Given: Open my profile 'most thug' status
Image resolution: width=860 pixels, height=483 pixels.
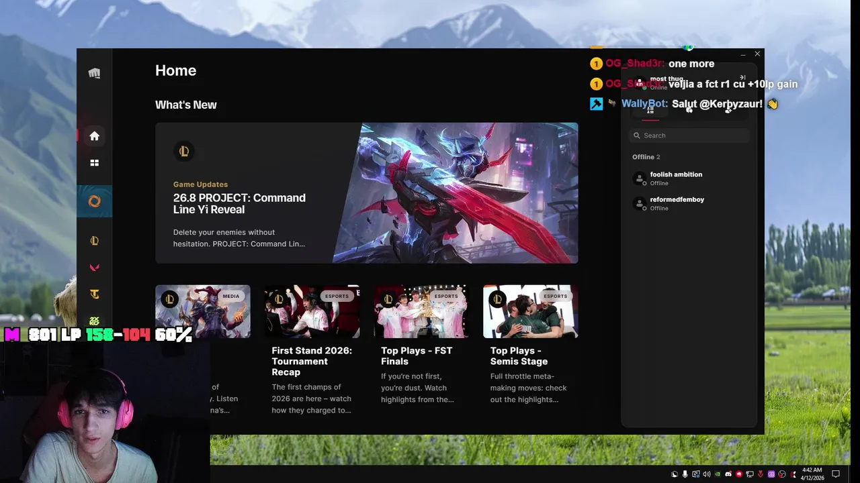Looking at the screenshot, I should tap(666, 83).
